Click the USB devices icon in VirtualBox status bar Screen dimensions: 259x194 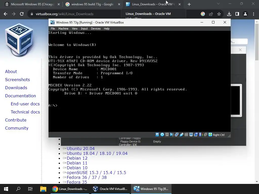coord(182,135)
